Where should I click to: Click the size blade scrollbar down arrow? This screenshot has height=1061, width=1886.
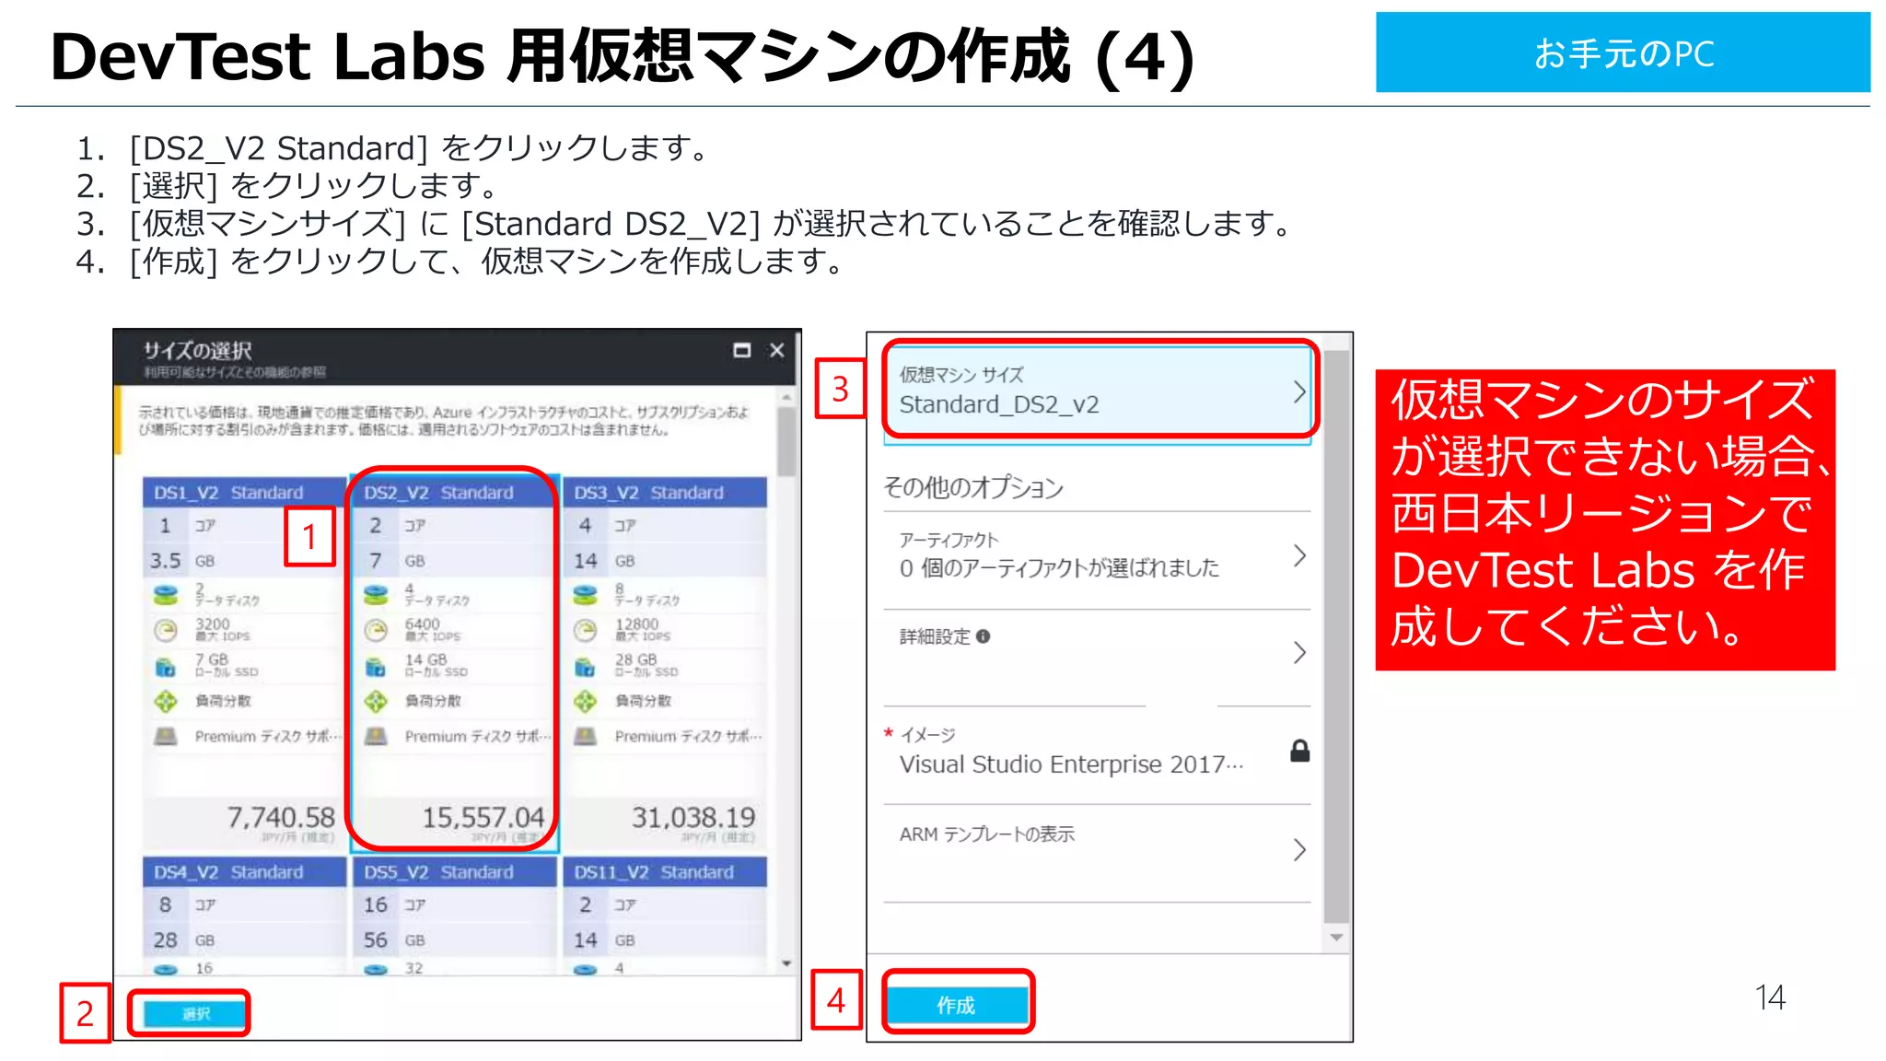786,963
